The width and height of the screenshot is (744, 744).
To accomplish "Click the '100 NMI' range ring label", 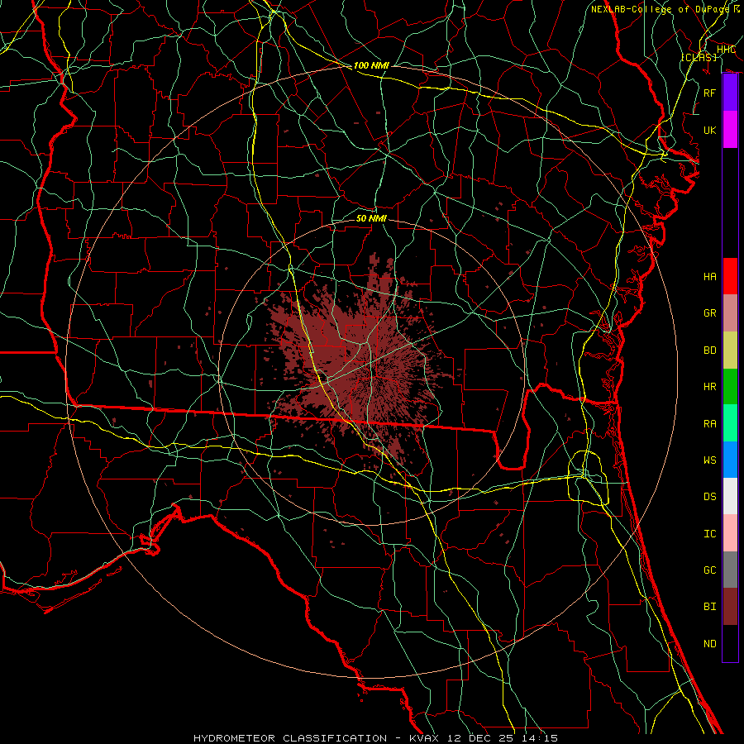I will (x=371, y=65).
